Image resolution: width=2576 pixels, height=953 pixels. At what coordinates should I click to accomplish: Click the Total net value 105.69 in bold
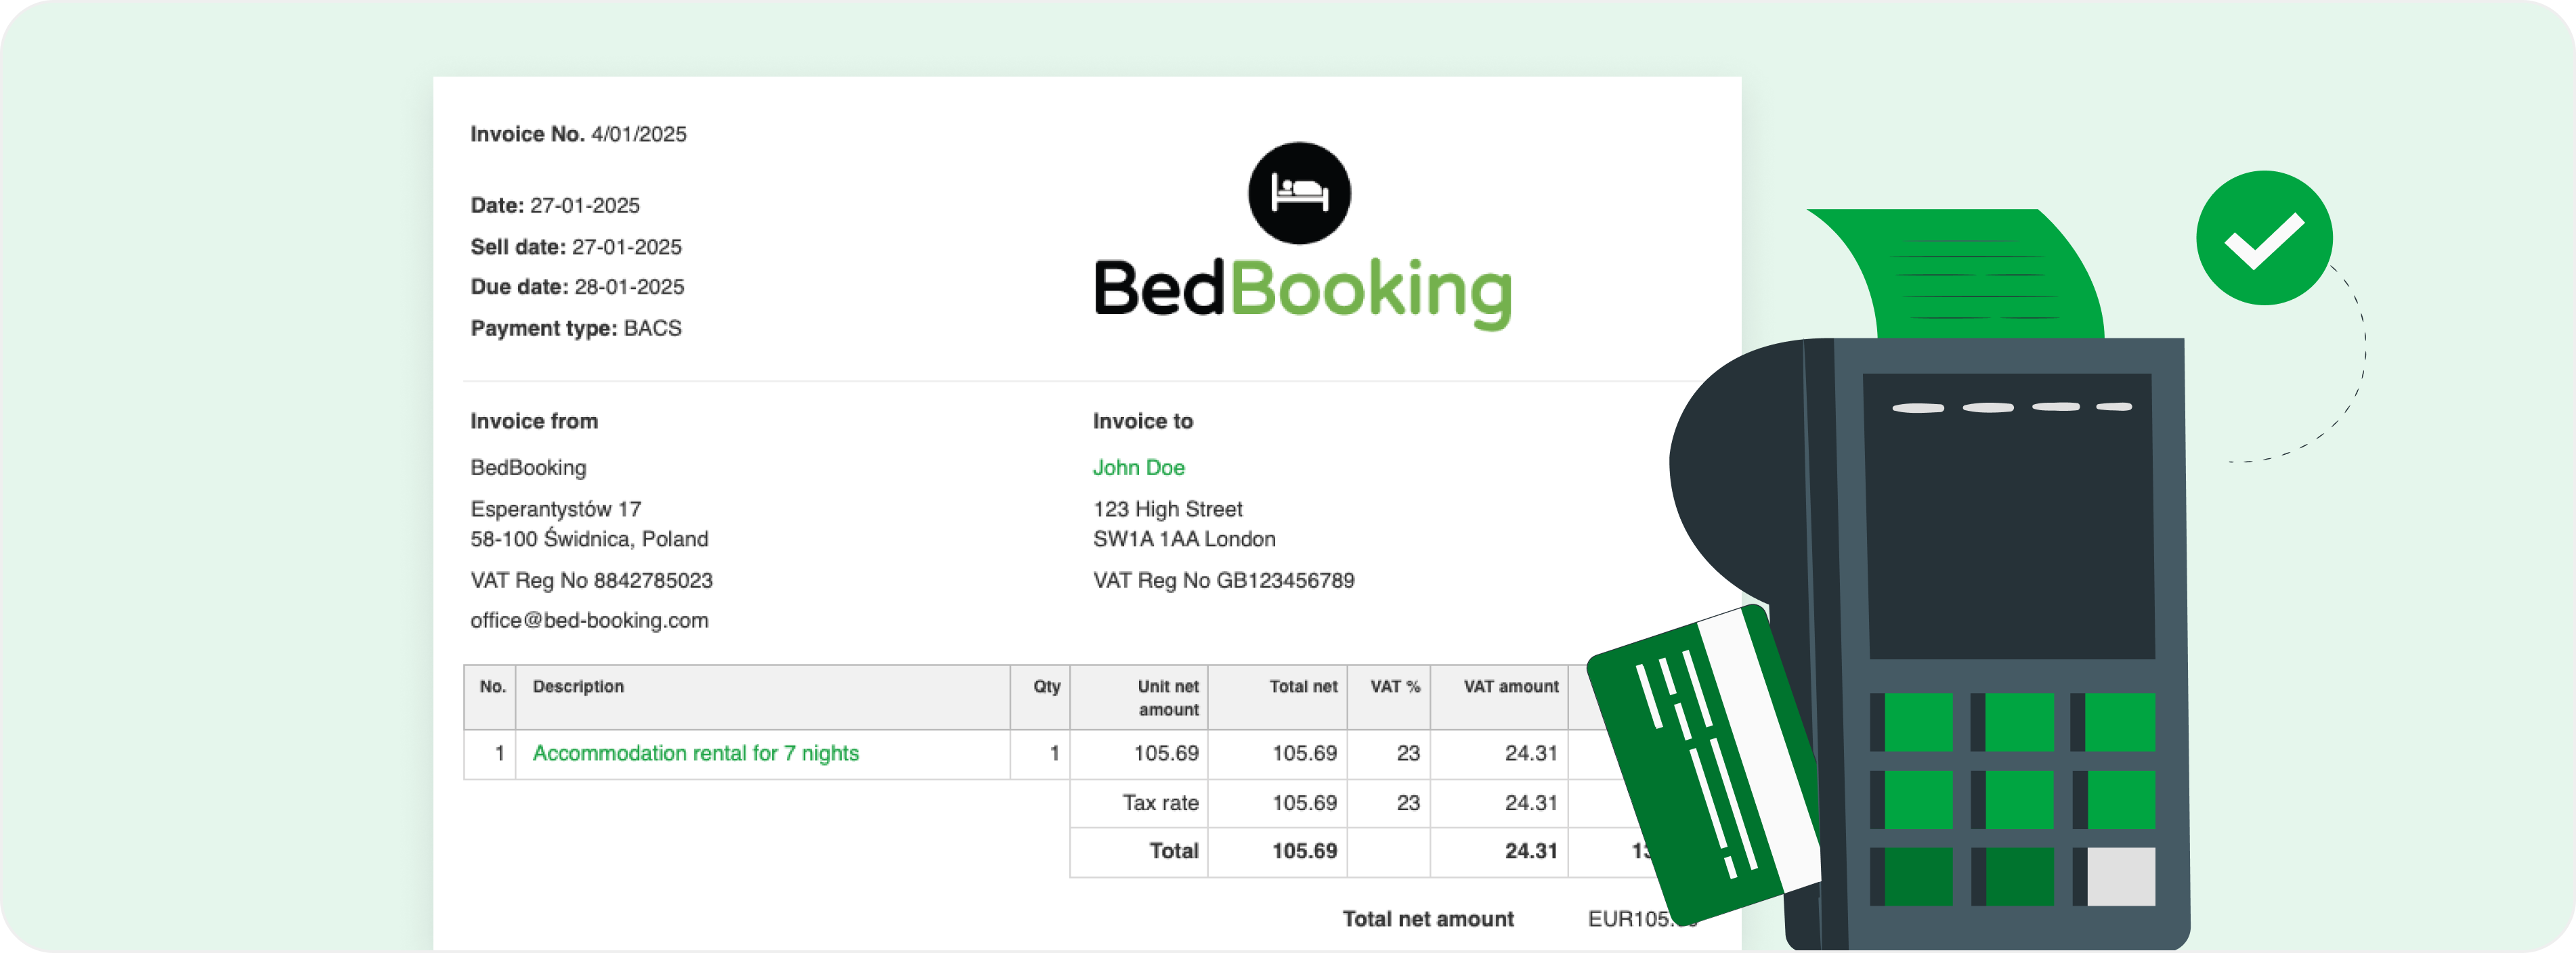pos(1304,851)
